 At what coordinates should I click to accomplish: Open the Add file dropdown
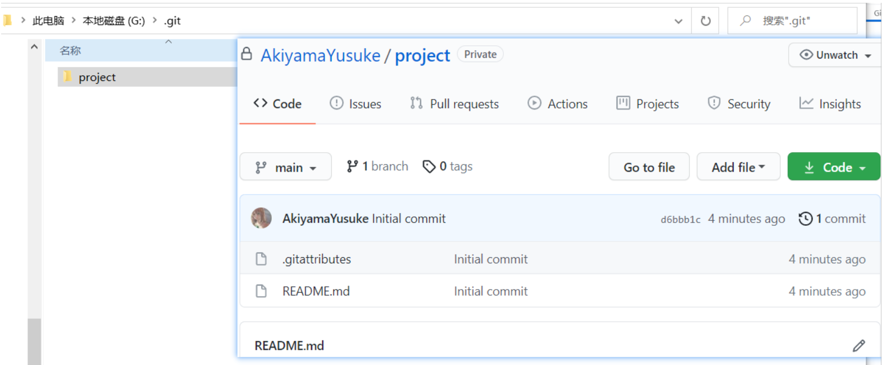point(738,167)
